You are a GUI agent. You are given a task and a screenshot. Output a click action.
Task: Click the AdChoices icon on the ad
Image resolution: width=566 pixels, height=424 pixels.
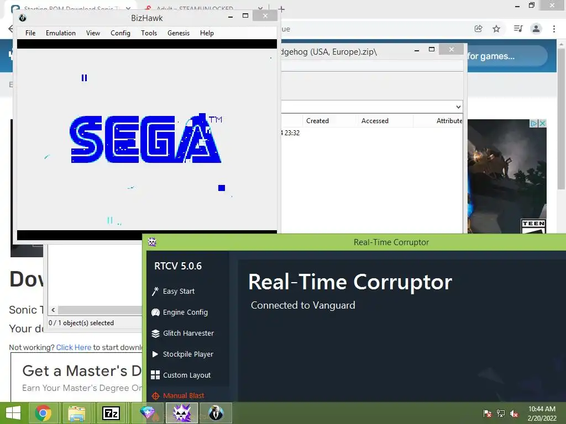pyautogui.click(x=534, y=123)
